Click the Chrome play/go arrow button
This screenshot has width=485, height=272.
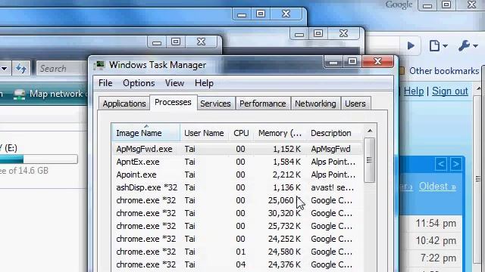click(x=411, y=46)
